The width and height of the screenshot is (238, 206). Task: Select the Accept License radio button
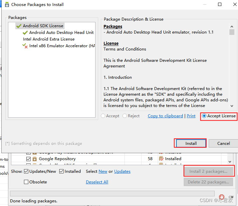[x=204, y=116]
